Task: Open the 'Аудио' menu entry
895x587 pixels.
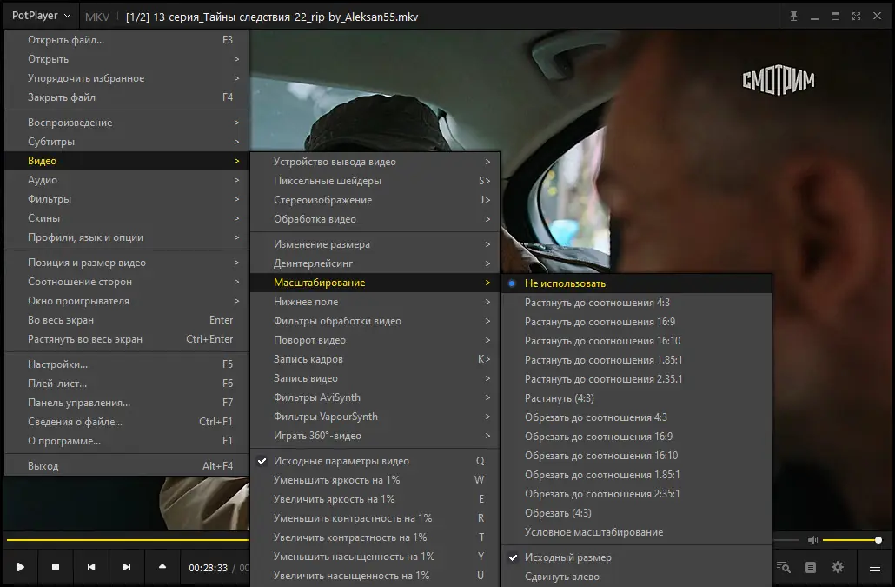Action: 43,180
